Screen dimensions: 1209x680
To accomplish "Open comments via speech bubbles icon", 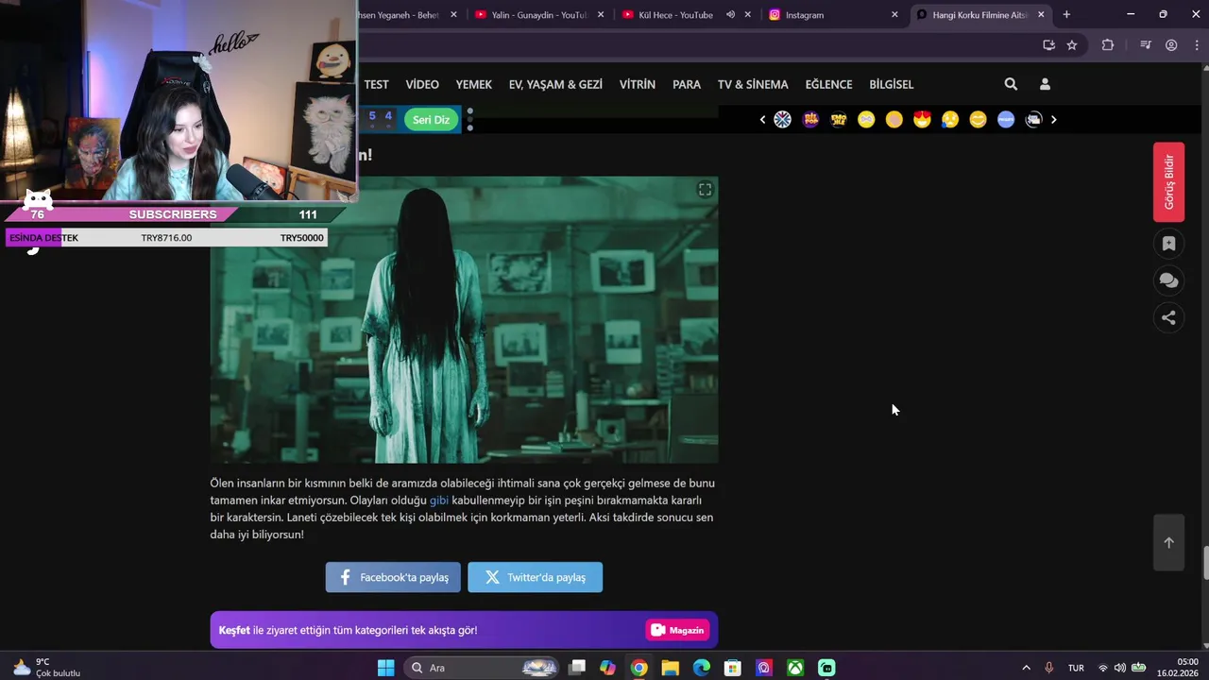I will [x=1168, y=280].
